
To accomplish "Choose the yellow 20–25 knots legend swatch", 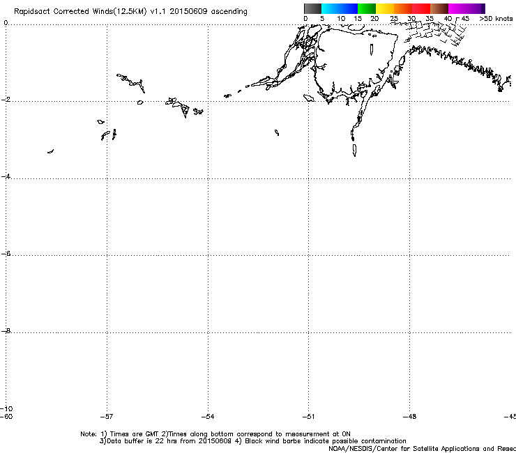I will tap(385, 8).
